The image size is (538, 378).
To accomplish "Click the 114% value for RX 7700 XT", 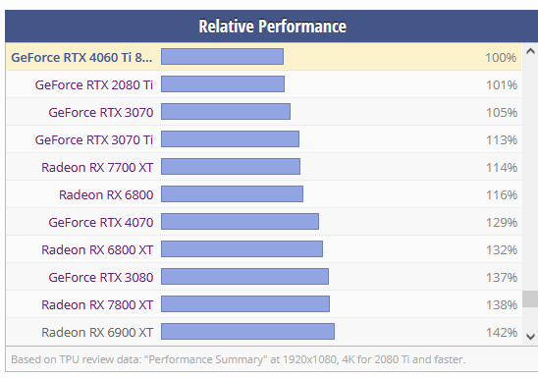I will click(502, 167).
